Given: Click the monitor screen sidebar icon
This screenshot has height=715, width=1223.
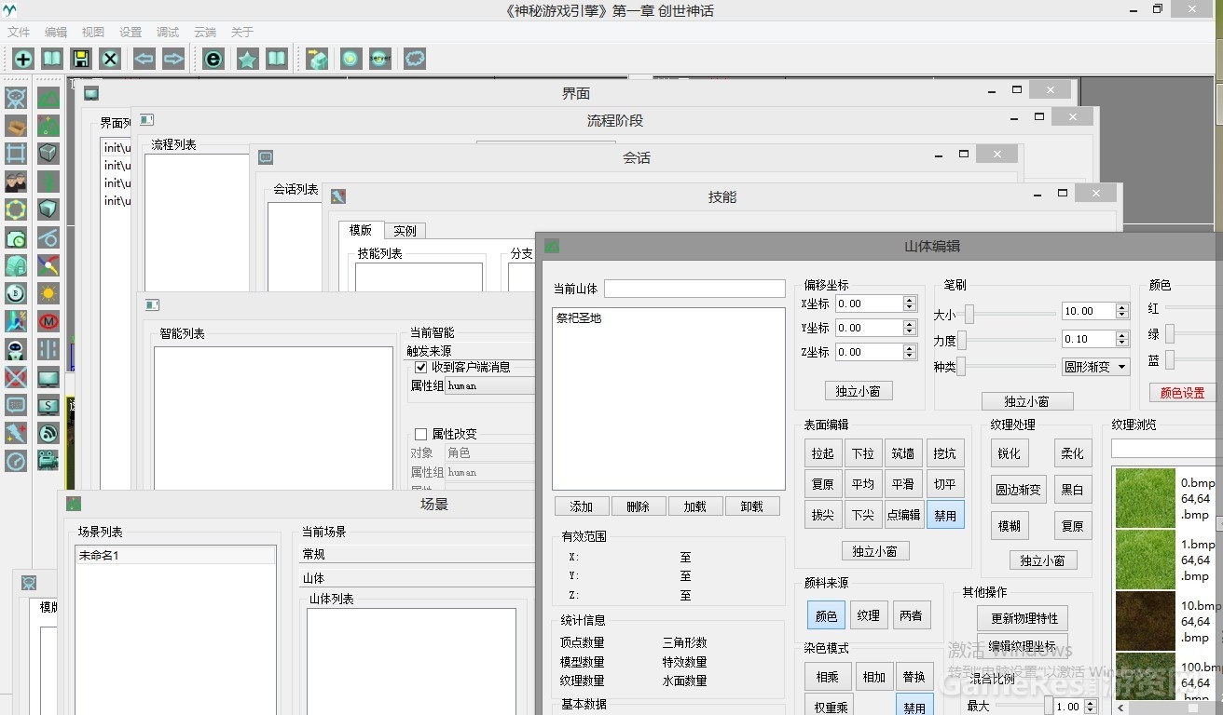Looking at the screenshot, I should 48,377.
